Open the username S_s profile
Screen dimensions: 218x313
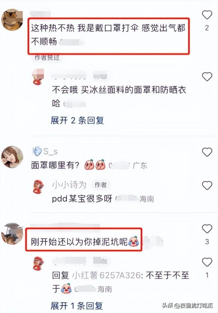[51, 151]
